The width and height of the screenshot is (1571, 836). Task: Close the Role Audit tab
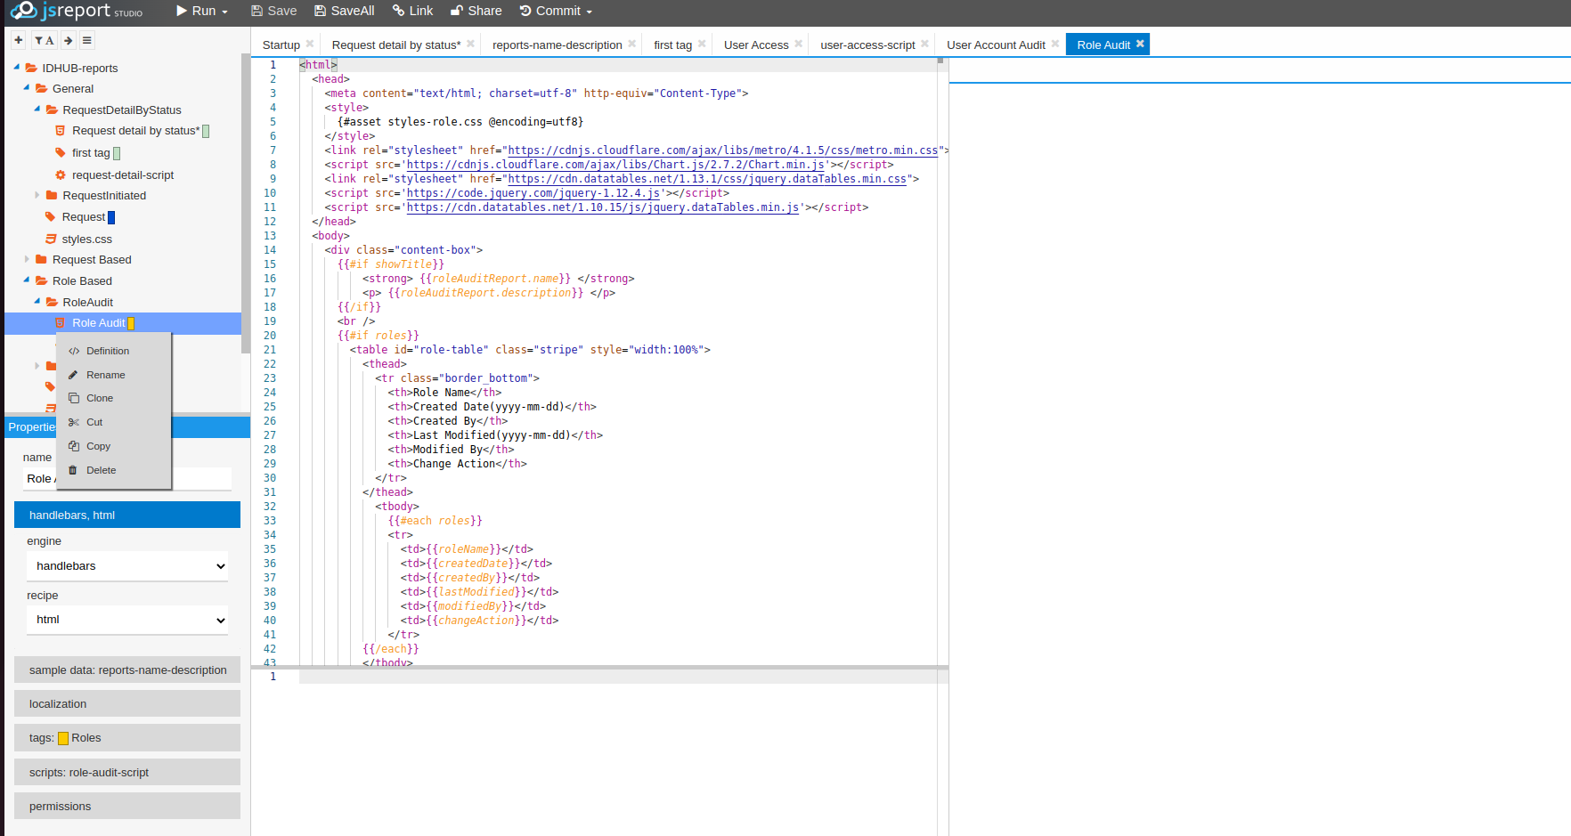pos(1140,44)
